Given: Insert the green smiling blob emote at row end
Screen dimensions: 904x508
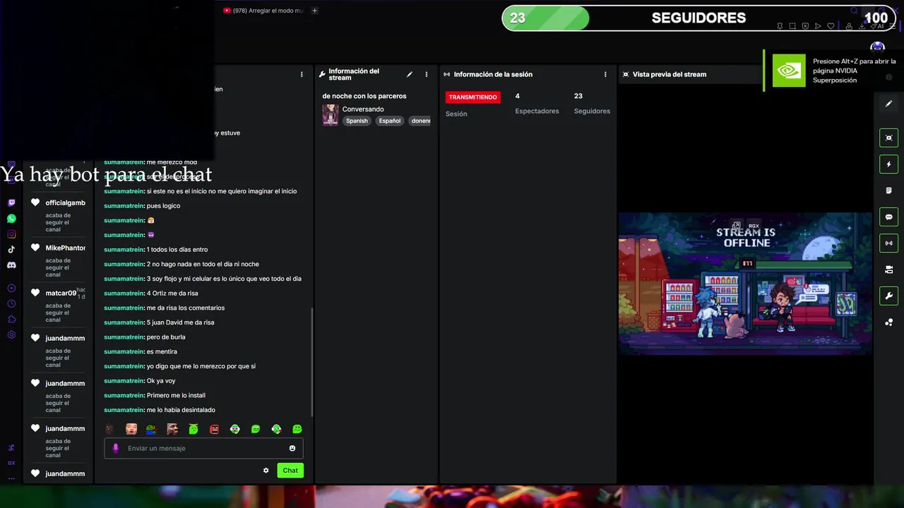Looking at the screenshot, I should click(297, 429).
